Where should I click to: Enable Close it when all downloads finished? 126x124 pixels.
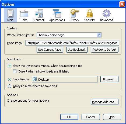coord(15,71)
